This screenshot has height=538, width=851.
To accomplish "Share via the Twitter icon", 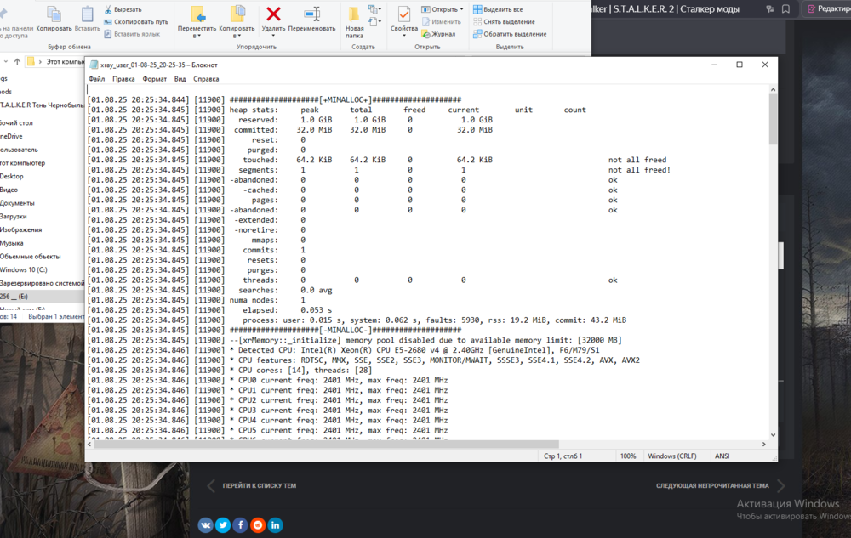I will tap(223, 525).
